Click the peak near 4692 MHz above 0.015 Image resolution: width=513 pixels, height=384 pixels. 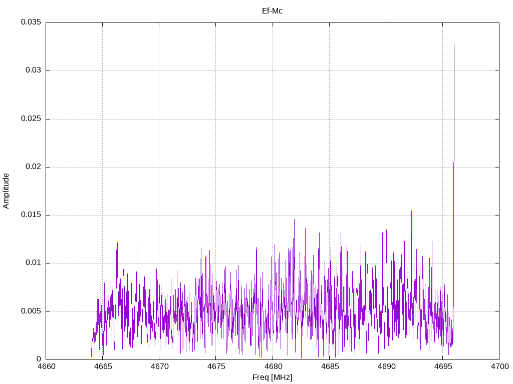point(412,211)
